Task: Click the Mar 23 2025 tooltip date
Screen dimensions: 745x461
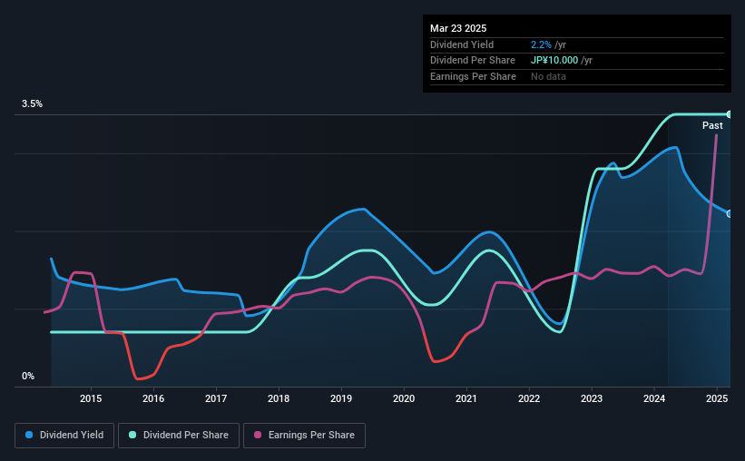Action: [458, 28]
